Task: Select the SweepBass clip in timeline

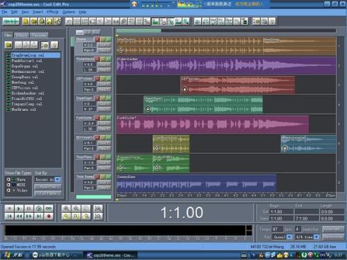Action: coord(196,183)
